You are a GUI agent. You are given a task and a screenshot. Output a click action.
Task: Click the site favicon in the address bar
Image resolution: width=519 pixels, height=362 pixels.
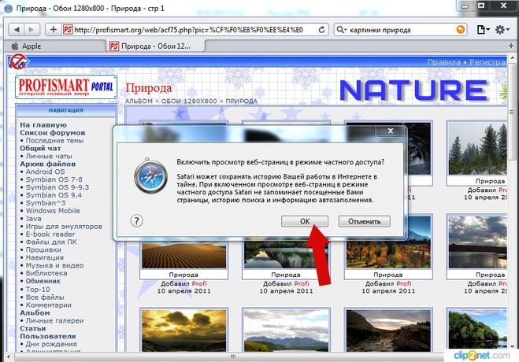click(68, 30)
